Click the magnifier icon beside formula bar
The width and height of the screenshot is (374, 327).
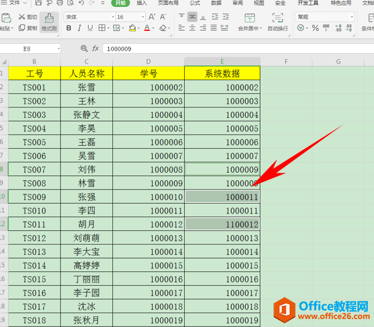point(84,49)
